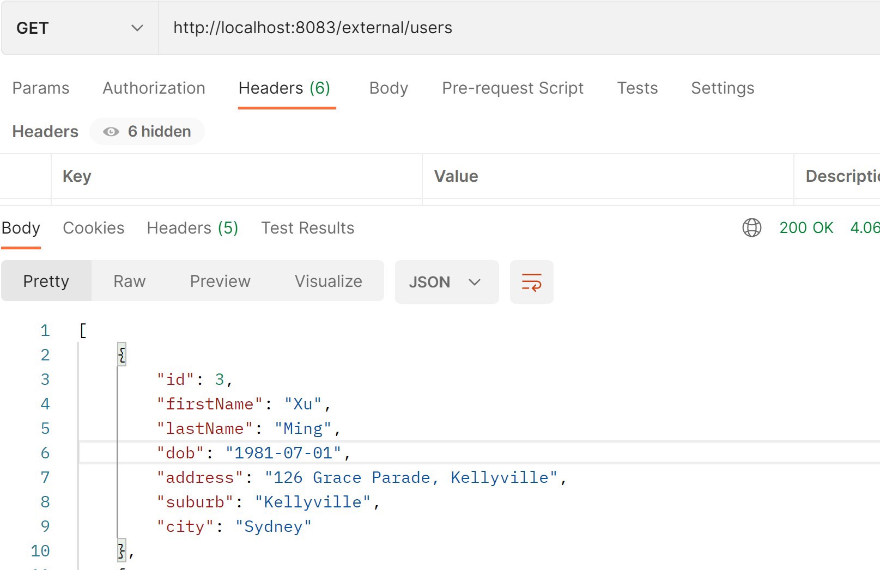
Task: Select the request Headers (6) tab
Action: pyautogui.click(x=284, y=88)
